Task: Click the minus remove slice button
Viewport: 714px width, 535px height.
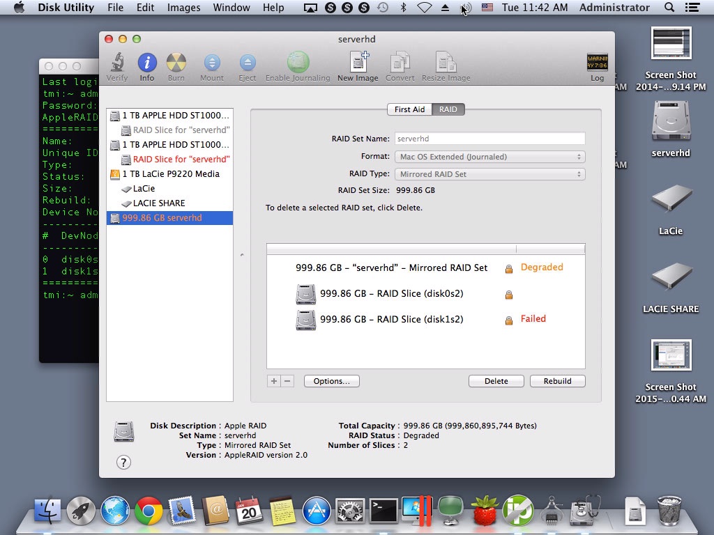Action: 287,381
